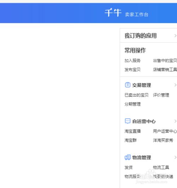This screenshot has height=188, width=177.
Task: Click the 千牛 logo in the header
Action: click(113, 12)
